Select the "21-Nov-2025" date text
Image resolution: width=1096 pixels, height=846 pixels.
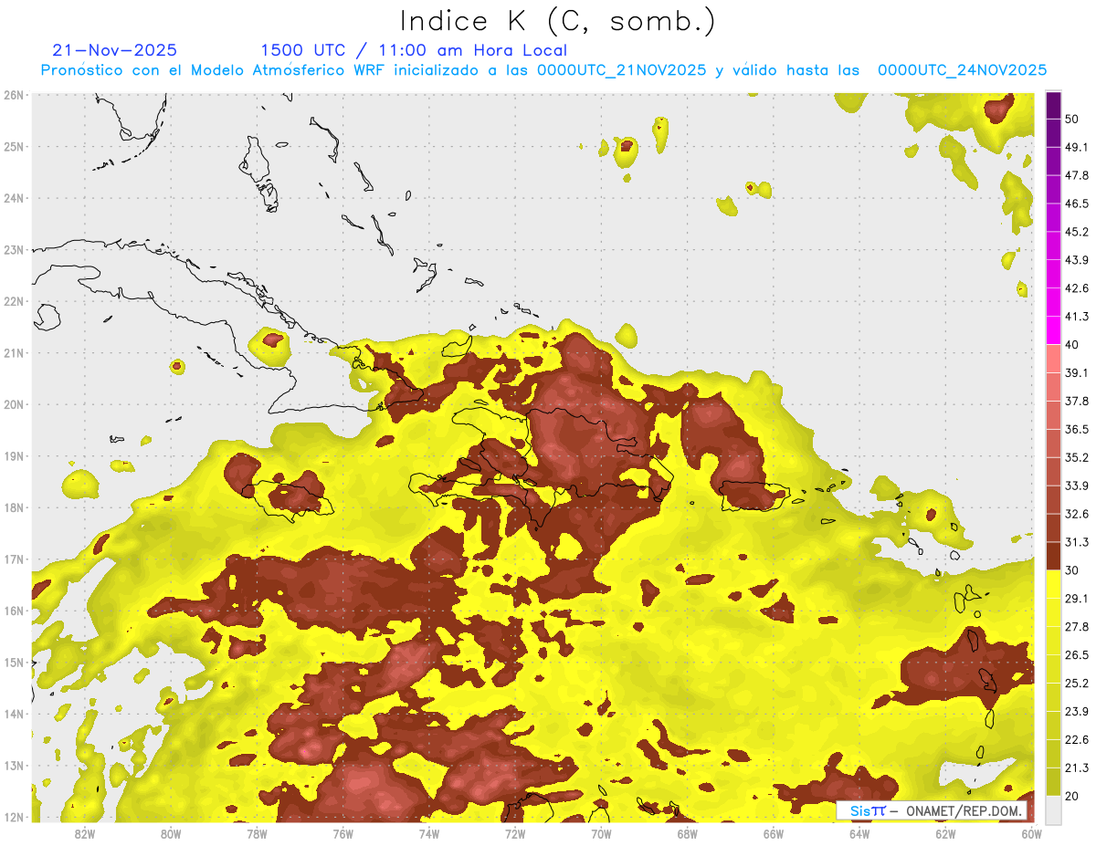pyautogui.click(x=115, y=50)
